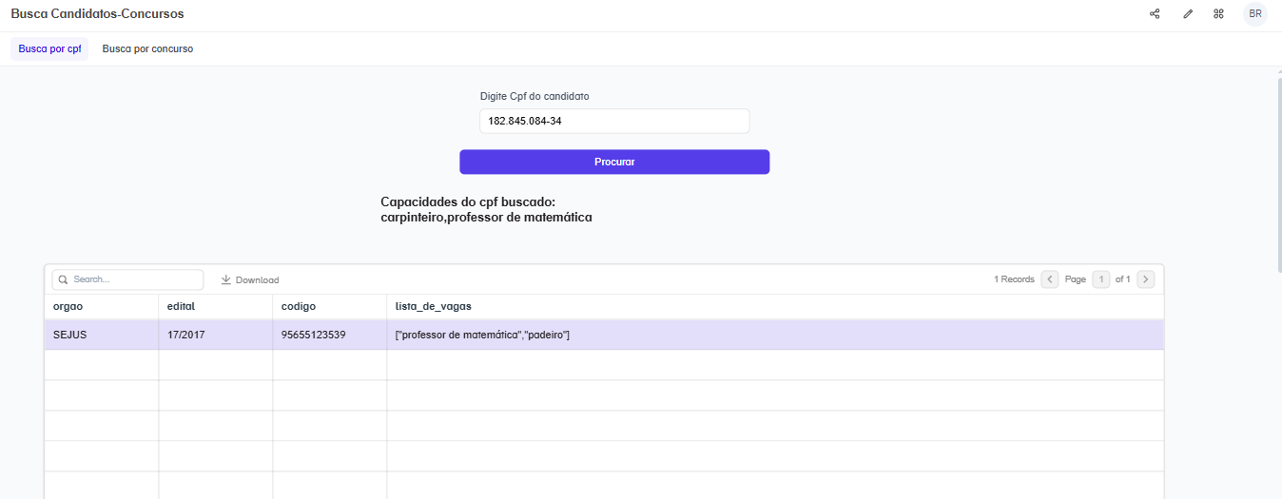Click the share icon in header
The width and height of the screenshot is (1282, 499).
point(1155,14)
